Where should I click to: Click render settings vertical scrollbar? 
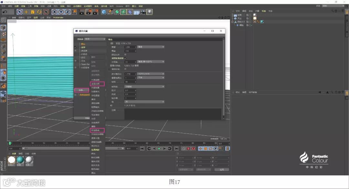coord(224,79)
